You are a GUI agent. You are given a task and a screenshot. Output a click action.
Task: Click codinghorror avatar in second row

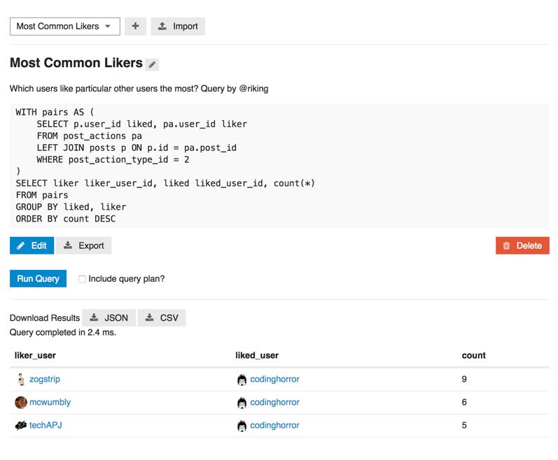pos(242,403)
